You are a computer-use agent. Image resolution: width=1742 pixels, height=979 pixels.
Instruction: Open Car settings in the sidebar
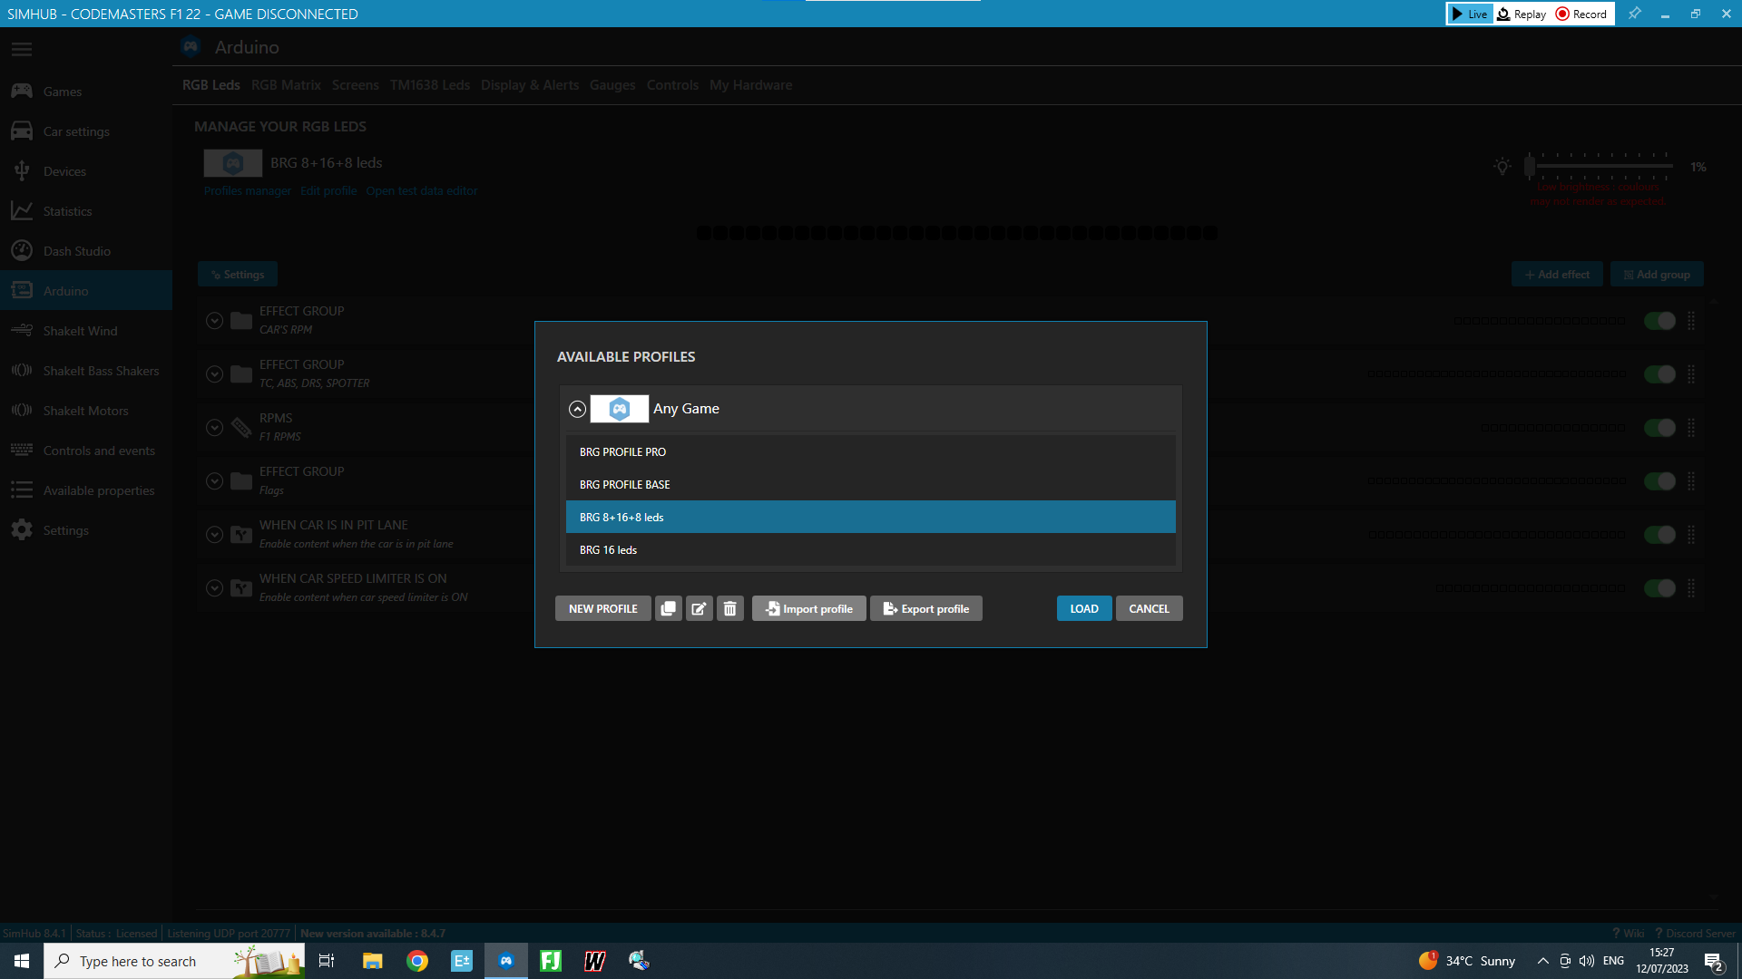[86, 131]
